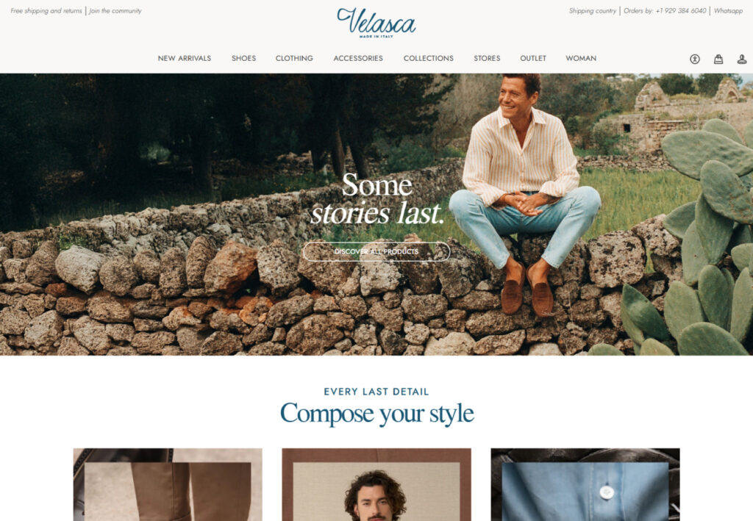Expand the Accessories navigation menu
Screen dimensions: 753x521
[x=358, y=58]
